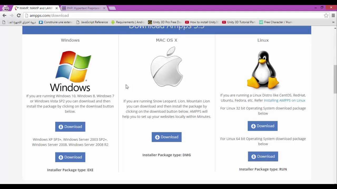Click the page icon in the address bar
The height and width of the screenshot is (189, 337).
coord(26,15)
